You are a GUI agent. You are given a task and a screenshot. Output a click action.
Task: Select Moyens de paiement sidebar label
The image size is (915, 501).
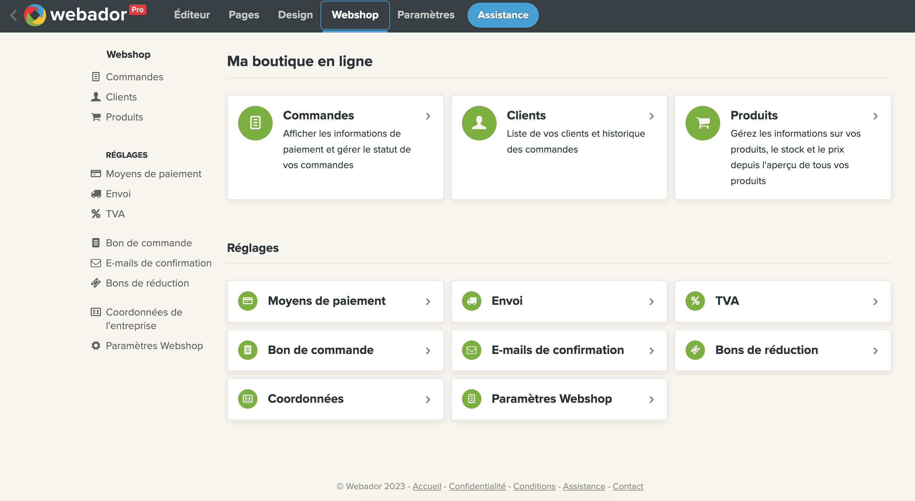tap(153, 174)
